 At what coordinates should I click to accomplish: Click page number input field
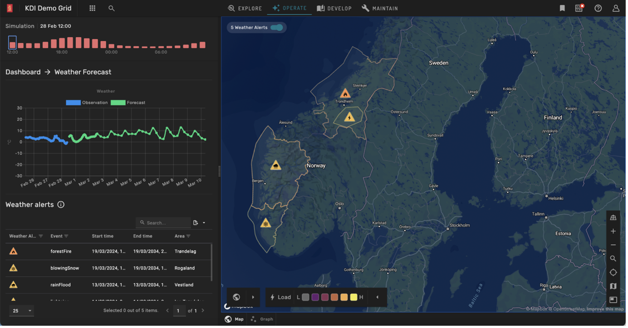179,311
